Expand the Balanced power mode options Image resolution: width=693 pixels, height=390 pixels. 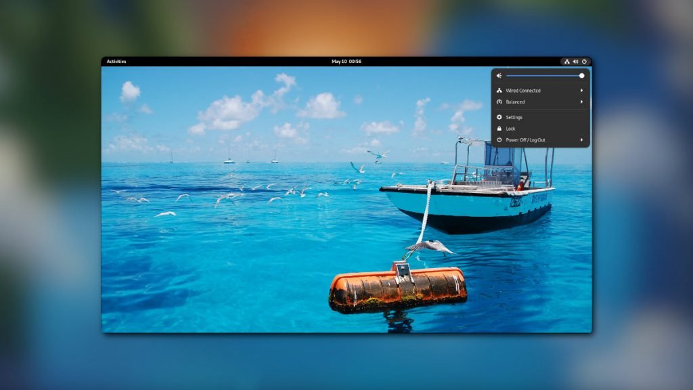pos(581,102)
